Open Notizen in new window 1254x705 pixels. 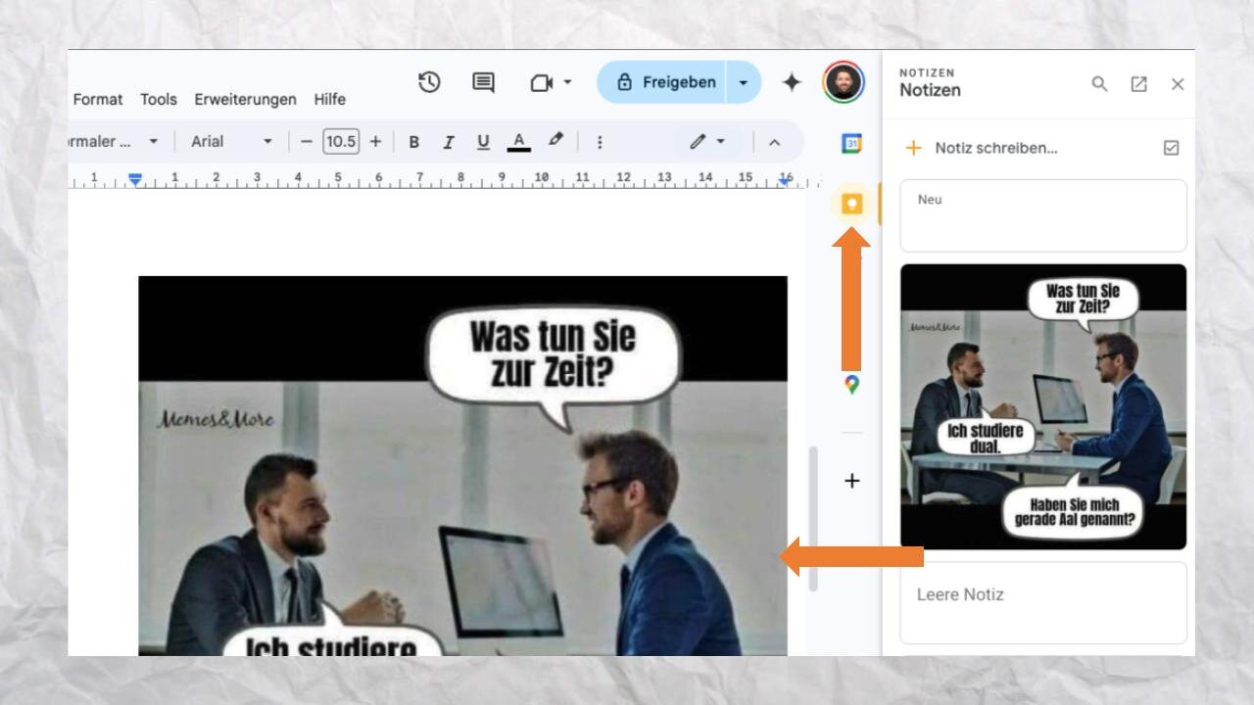[x=1138, y=84]
